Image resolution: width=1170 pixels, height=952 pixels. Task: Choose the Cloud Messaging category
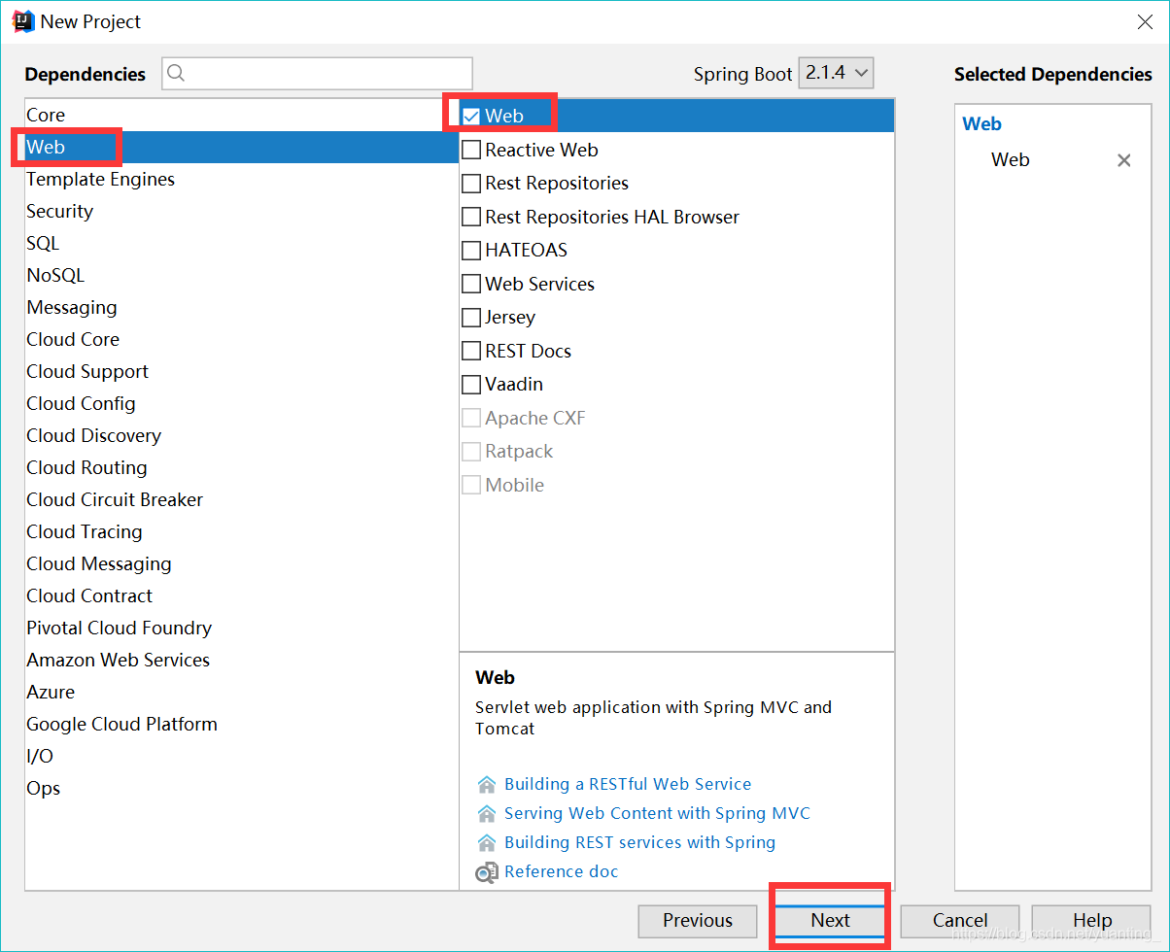241,563
